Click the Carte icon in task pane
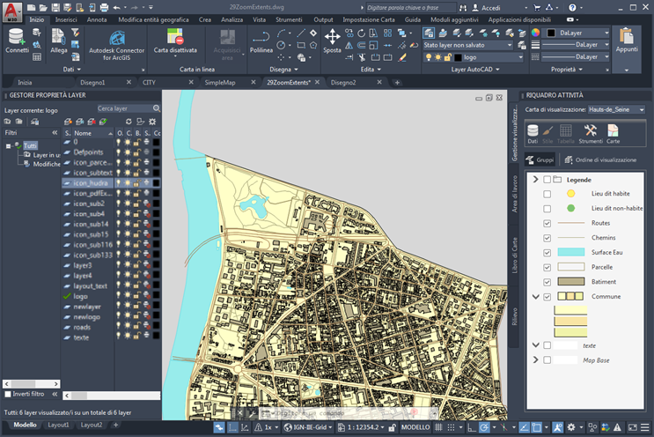This screenshot has height=437, width=654. point(613,133)
